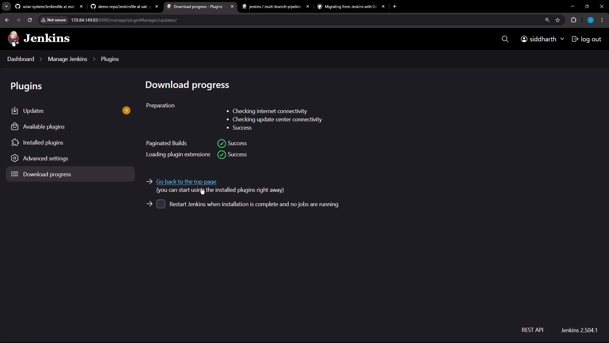The height and width of the screenshot is (343, 609).
Task: Click the Not secure site info badge
Action: pos(54,20)
